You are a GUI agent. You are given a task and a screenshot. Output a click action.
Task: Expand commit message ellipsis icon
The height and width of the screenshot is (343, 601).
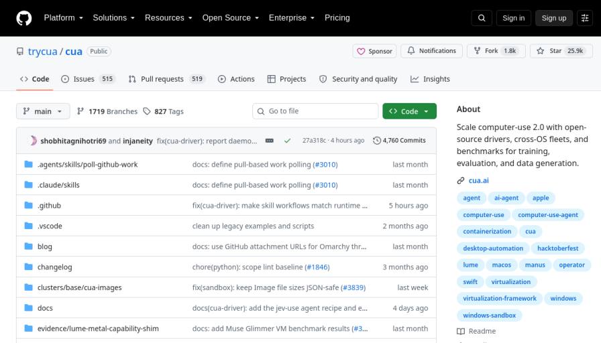[x=270, y=141]
